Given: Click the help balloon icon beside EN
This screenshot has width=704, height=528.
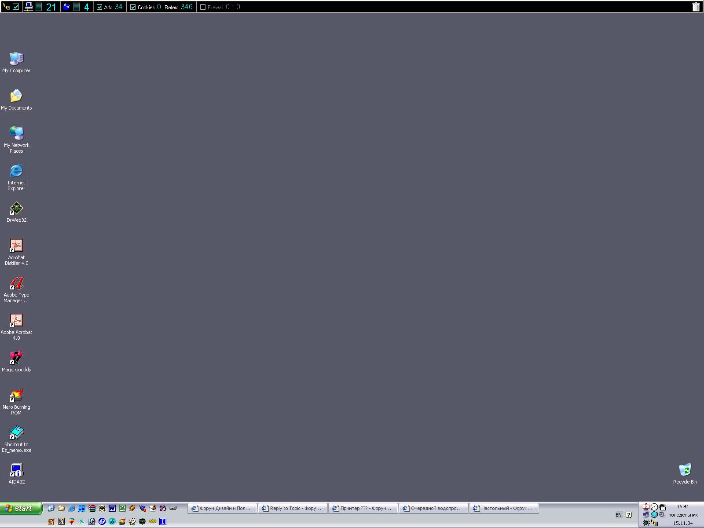Looking at the screenshot, I should click(x=629, y=515).
